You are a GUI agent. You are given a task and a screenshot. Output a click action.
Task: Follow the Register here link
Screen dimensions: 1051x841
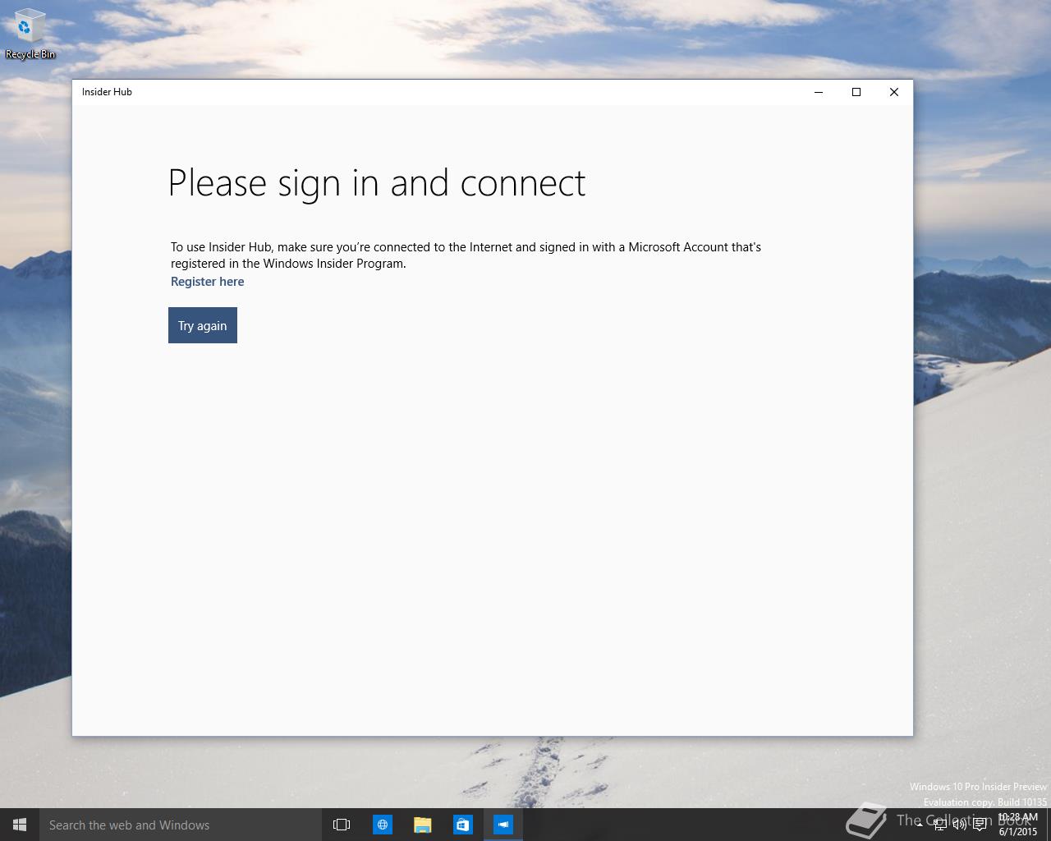click(207, 282)
